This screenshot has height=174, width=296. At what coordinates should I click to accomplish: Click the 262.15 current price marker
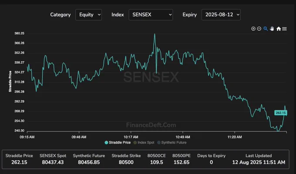(x=281, y=113)
